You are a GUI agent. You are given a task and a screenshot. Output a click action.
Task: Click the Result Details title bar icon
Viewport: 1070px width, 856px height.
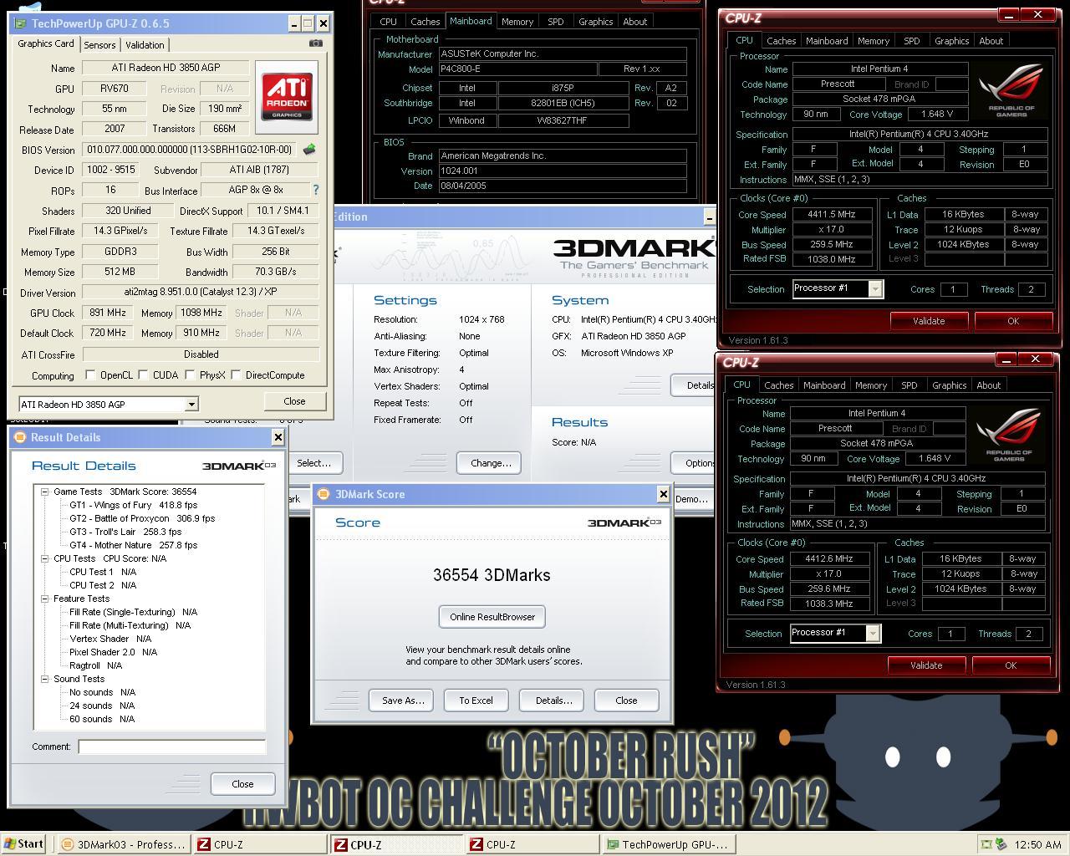click(20, 437)
